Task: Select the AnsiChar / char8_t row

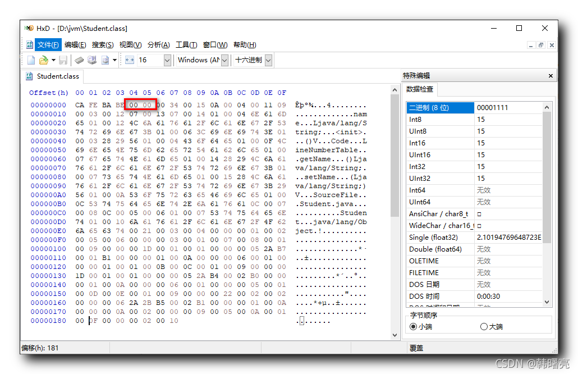Action: (475, 214)
